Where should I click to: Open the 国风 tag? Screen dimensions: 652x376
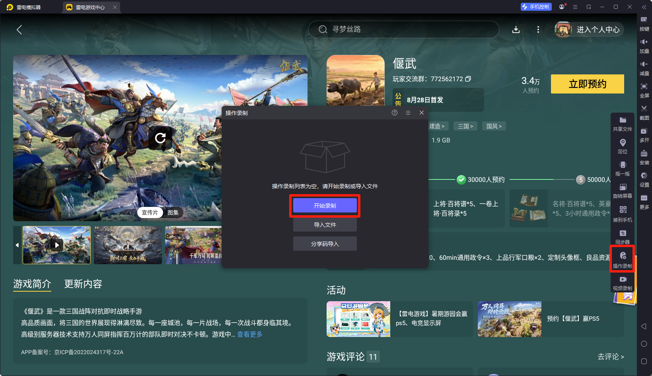click(x=494, y=126)
